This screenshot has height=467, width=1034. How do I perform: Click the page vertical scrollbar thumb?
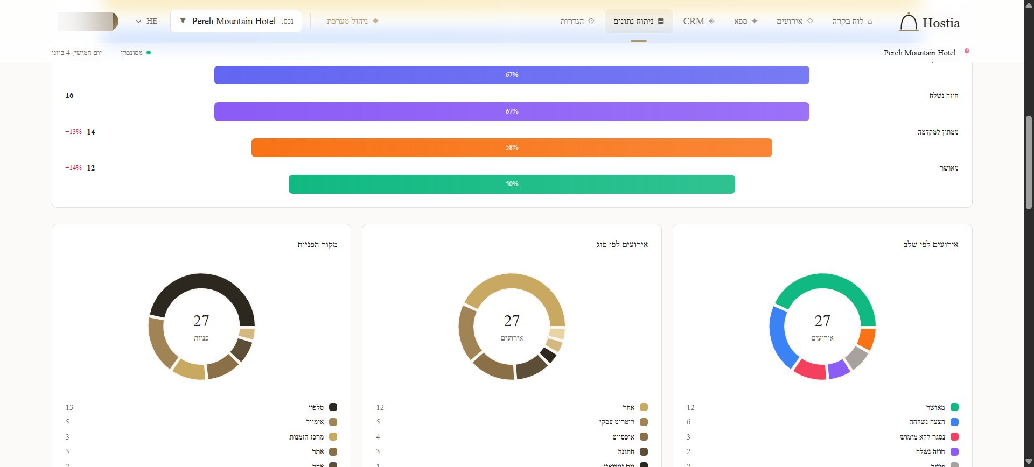tap(1029, 162)
